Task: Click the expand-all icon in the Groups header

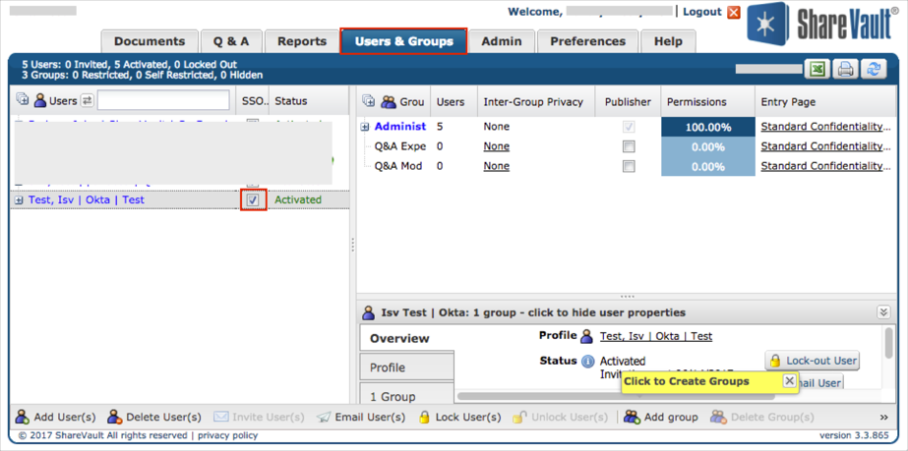Action: tap(369, 101)
